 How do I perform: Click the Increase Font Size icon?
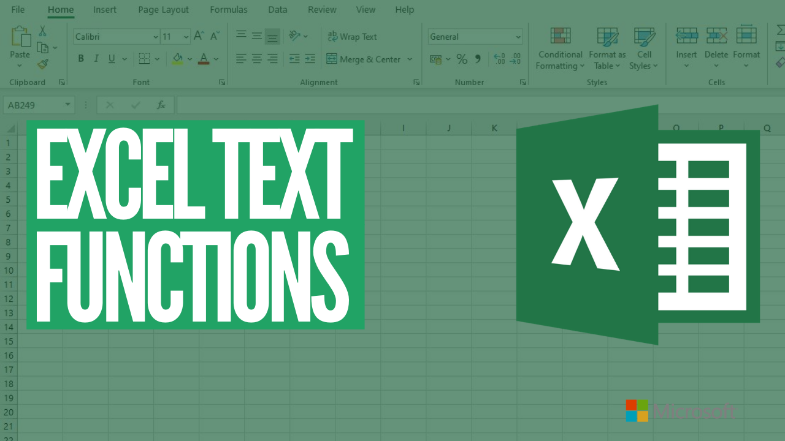(x=199, y=37)
